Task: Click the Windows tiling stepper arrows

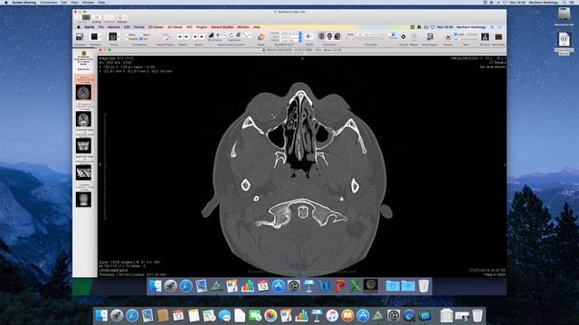Action: 100,37
